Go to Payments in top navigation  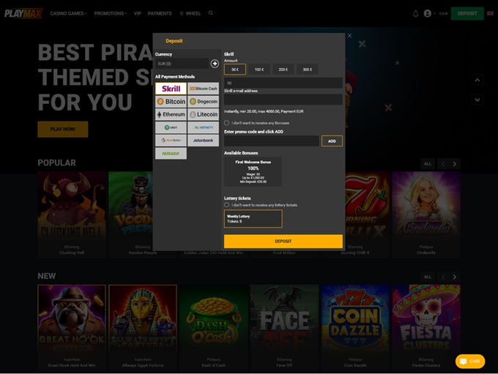pyautogui.click(x=160, y=13)
